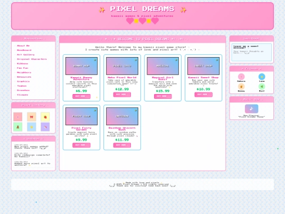Buy Pixel Fairy Garden for $9.99
The height and width of the screenshot is (214, 285).
[x=81, y=145]
